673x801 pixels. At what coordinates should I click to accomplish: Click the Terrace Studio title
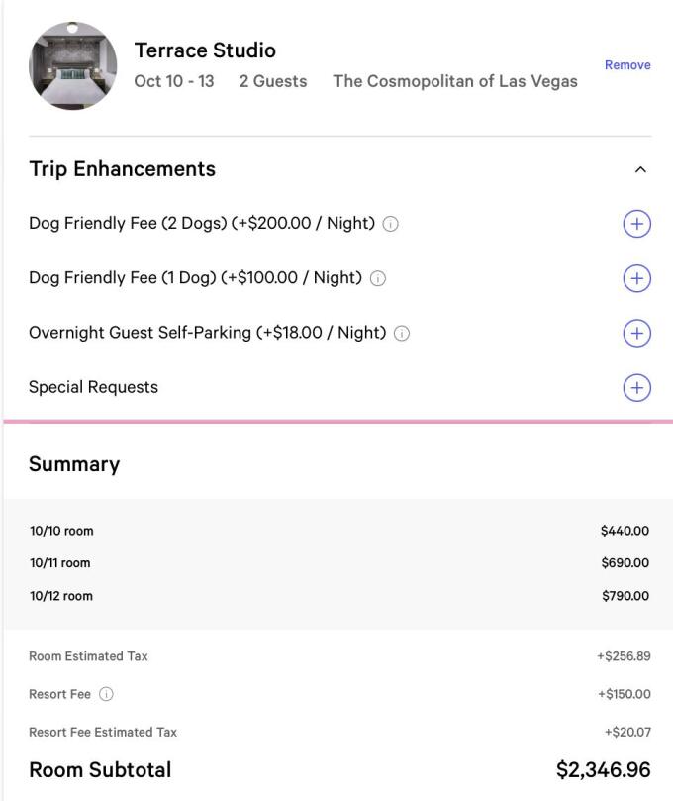coord(205,50)
